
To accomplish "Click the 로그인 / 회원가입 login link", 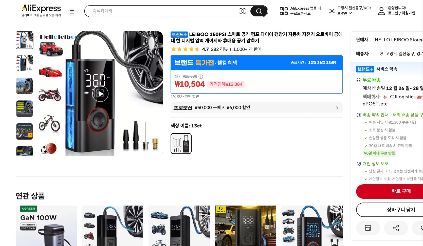I will click(x=401, y=13).
